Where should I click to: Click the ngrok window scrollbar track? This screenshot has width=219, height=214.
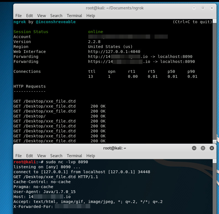coord(214,81)
